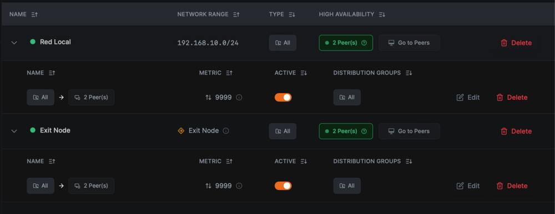This screenshot has width=555, height=214.
Task: Click sort icon beside Exit Node Metric header
Action: [x=229, y=161]
